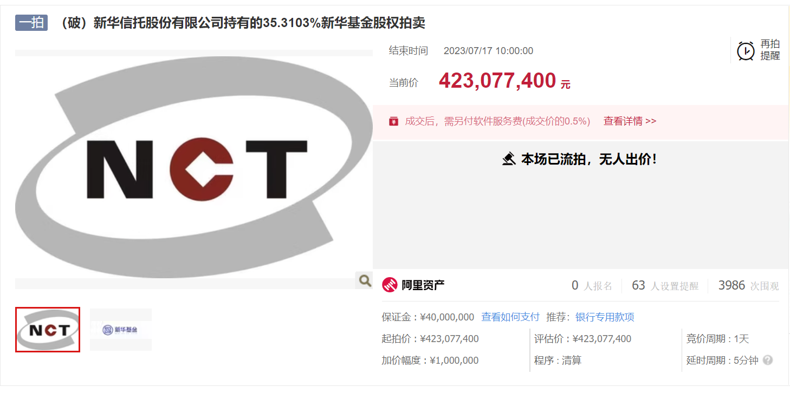Open the 查看详情 >> link

pyautogui.click(x=630, y=121)
